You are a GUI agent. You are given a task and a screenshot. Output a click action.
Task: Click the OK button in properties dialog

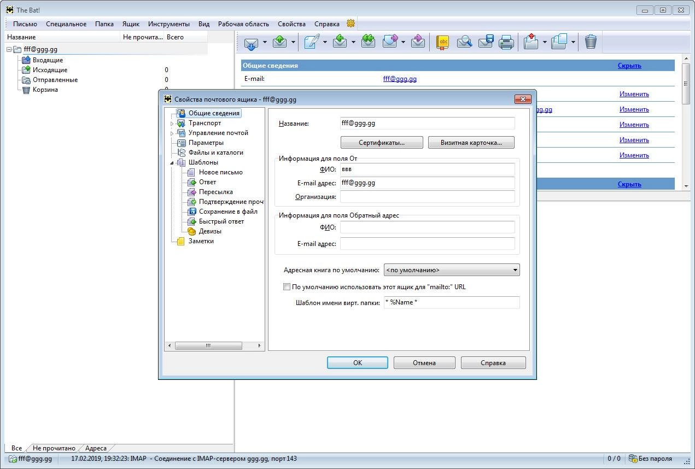[358, 362]
